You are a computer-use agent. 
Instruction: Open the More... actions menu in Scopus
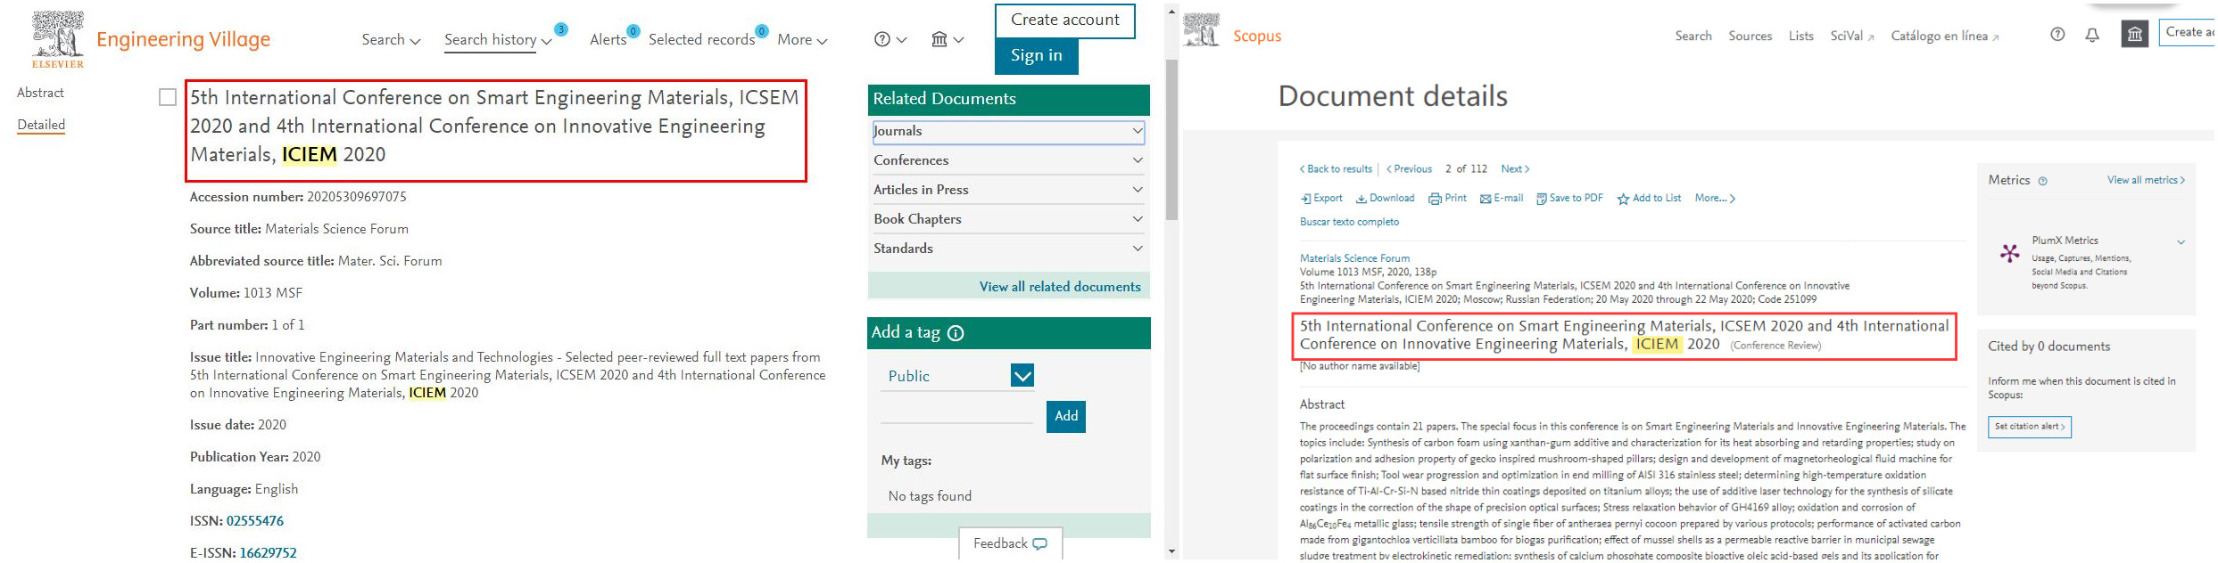(1715, 199)
